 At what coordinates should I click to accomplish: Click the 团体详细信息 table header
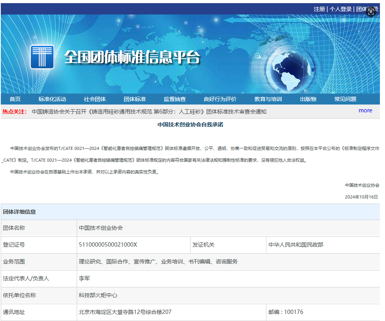[190, 212]
